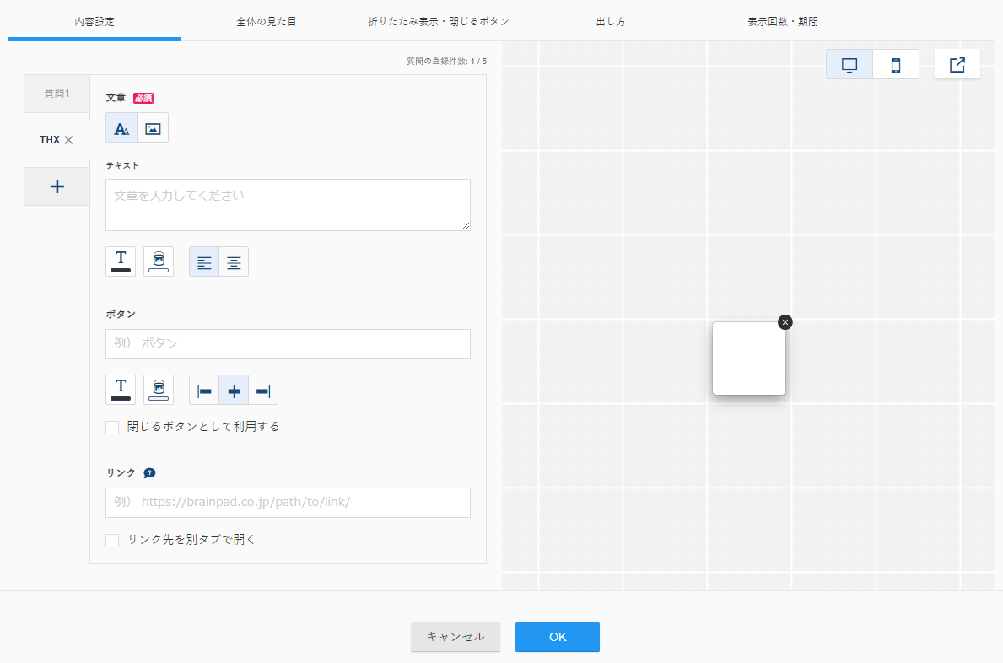Remove the THX tab with its X
Image resolution: width=1003 pixels, height=663 pixels.
(x=68, y=140)
